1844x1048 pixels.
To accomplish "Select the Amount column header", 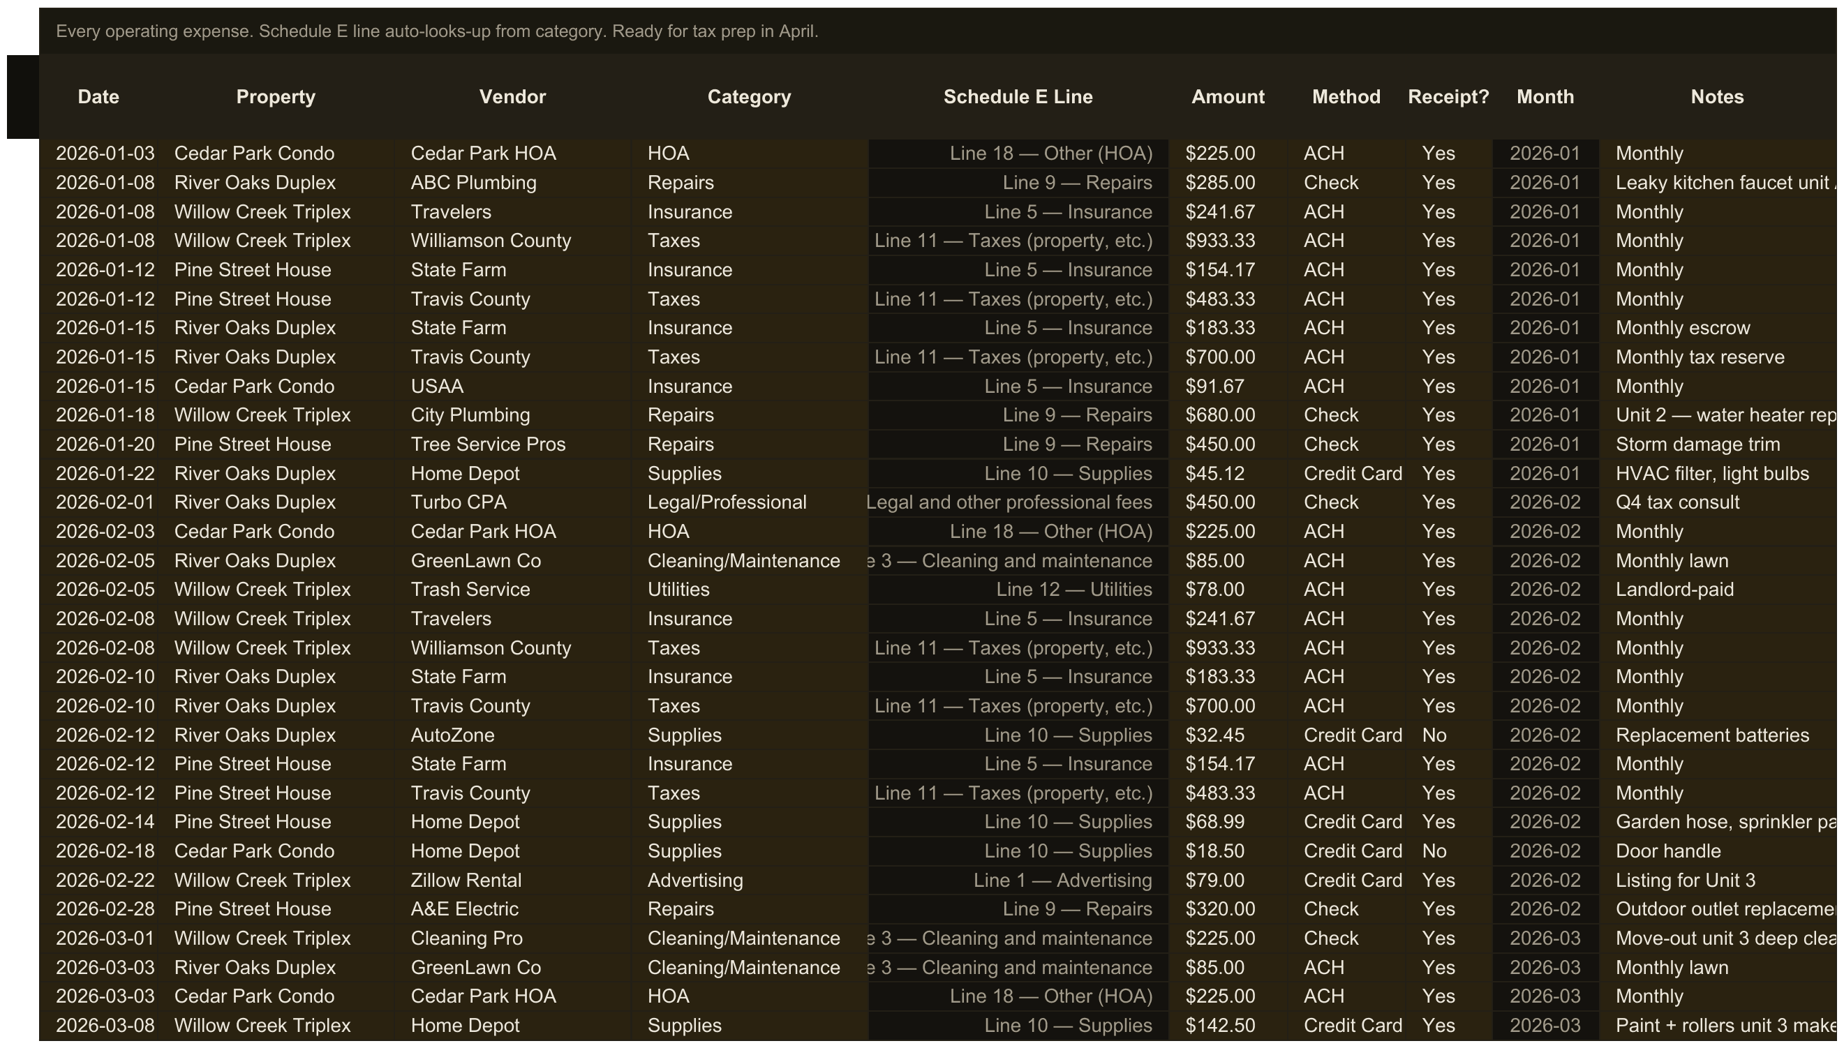I will (x=1228, y=96).
